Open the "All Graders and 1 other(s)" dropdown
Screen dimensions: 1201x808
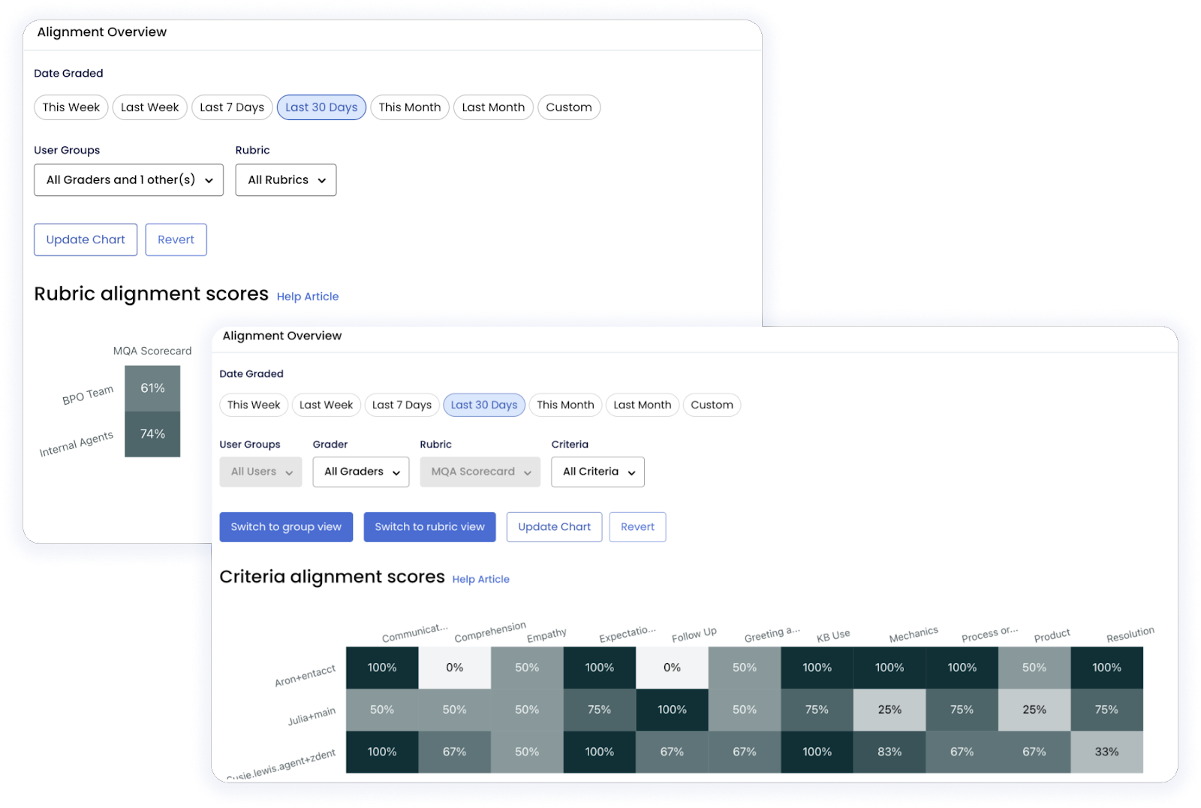[128, 179]
